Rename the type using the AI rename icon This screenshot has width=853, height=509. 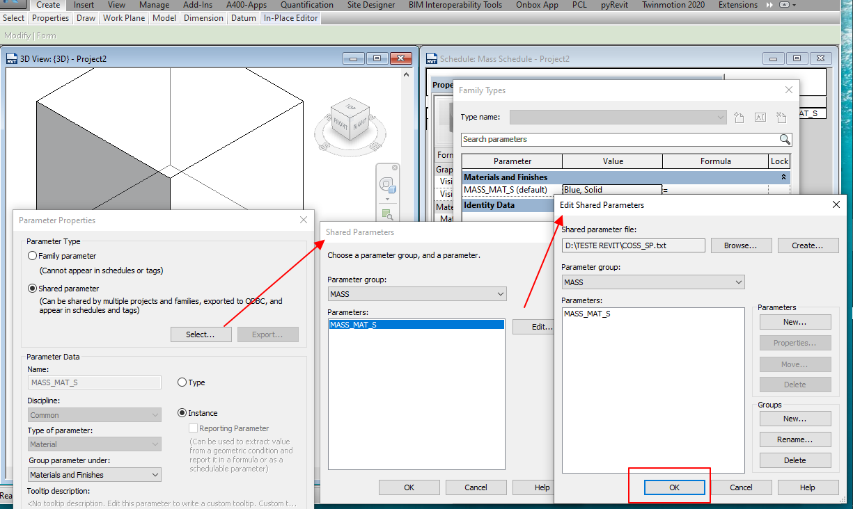(760, 117)
